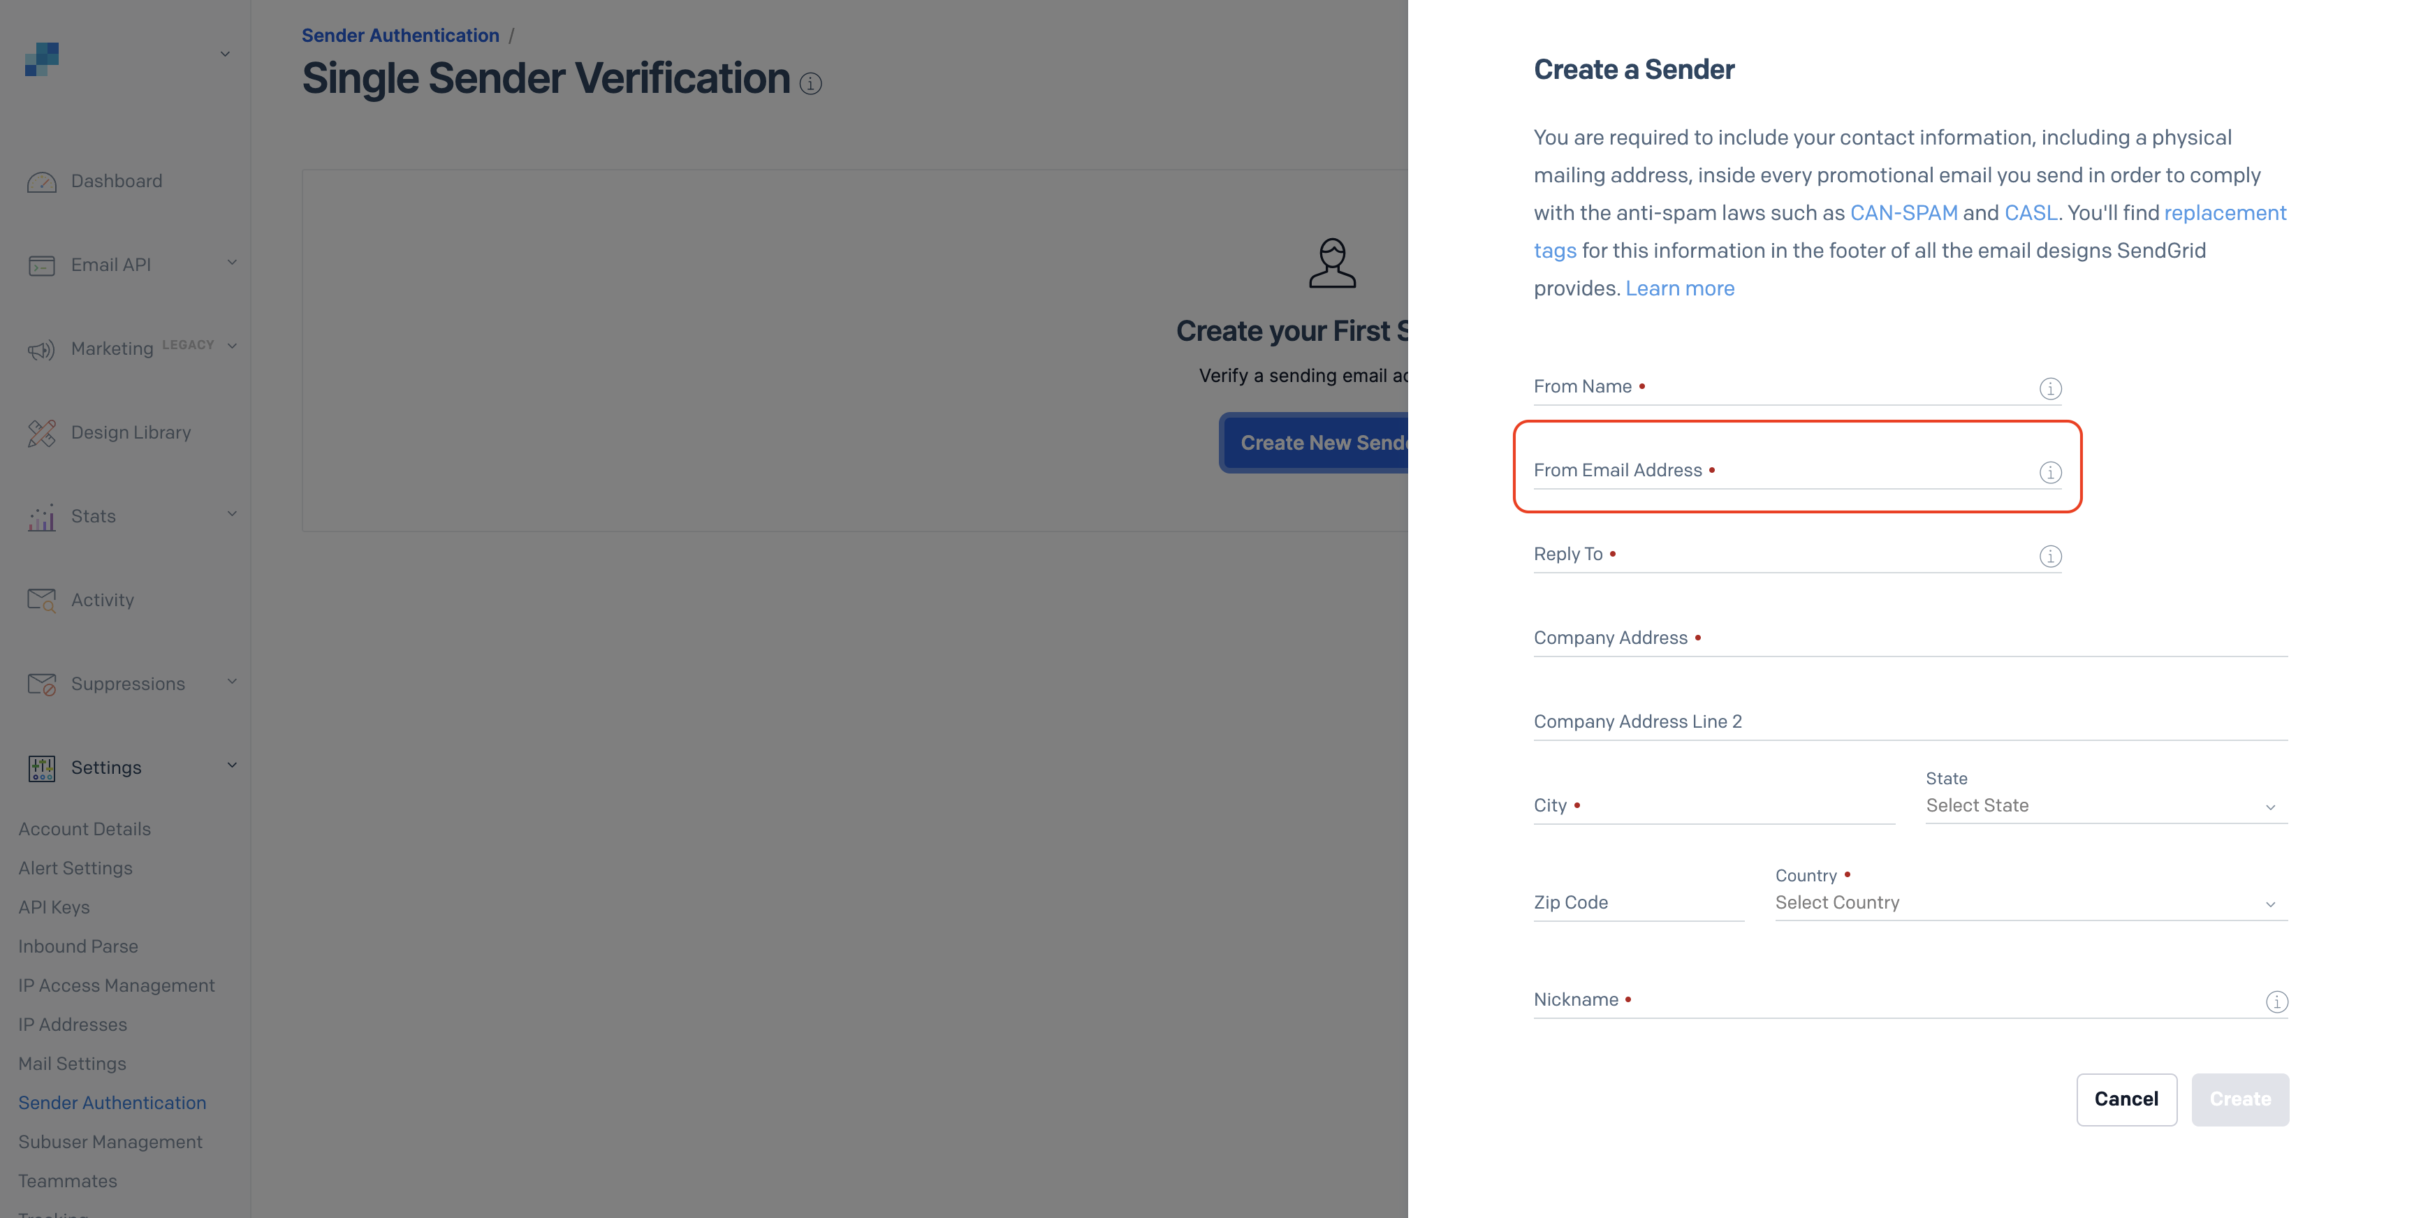2414x1218 pixels.
Task: Click the info icon in the Reply To field
Action: (x=2049, y=557)
